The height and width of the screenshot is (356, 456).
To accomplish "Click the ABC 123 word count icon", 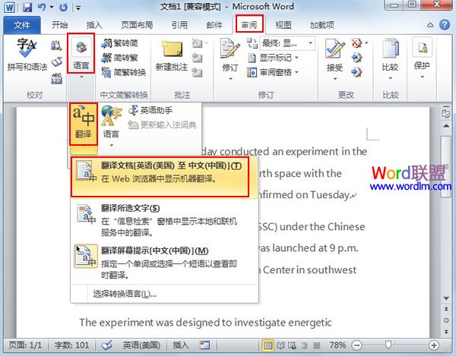I will (x=56, y=78).
